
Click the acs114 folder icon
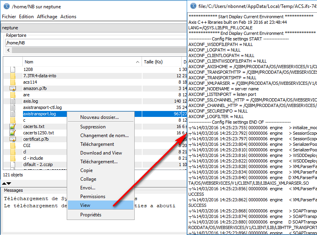[x=13, y=82]
